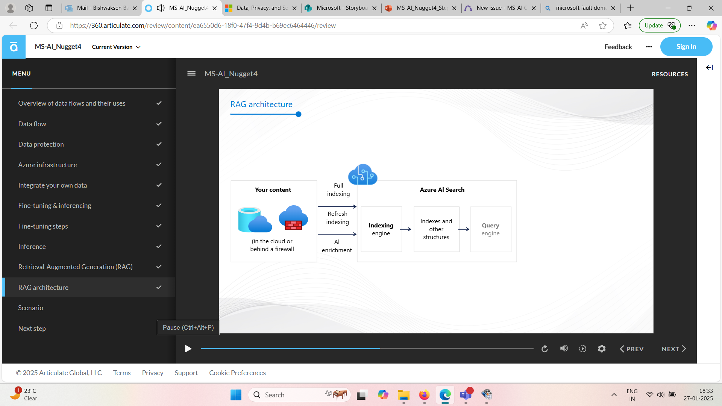Open the Current Version dropdown

click(x=116, y=47)
